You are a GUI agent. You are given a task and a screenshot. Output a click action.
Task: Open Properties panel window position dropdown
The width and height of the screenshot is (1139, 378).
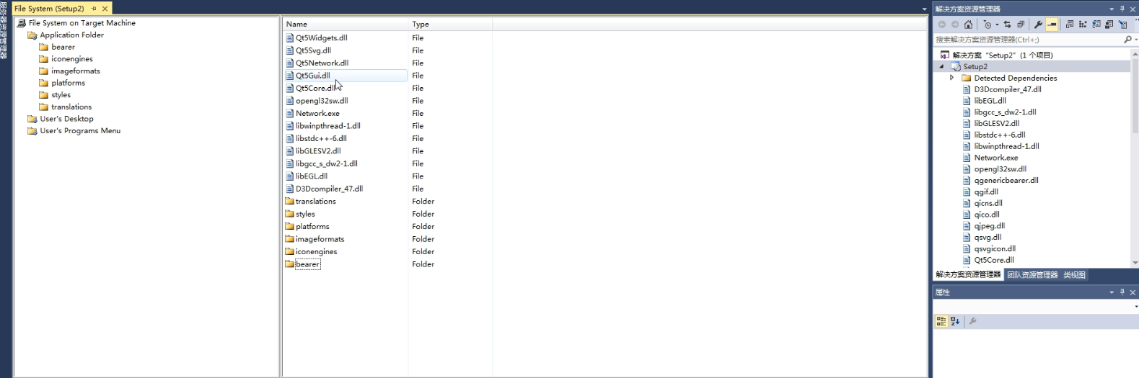pyautogui.click(x=1112, y=292)
